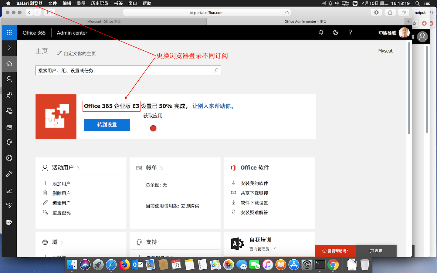Open the Billing card icon in sidebar
Viewport: 437px width, 273px height.
[9, 127]
